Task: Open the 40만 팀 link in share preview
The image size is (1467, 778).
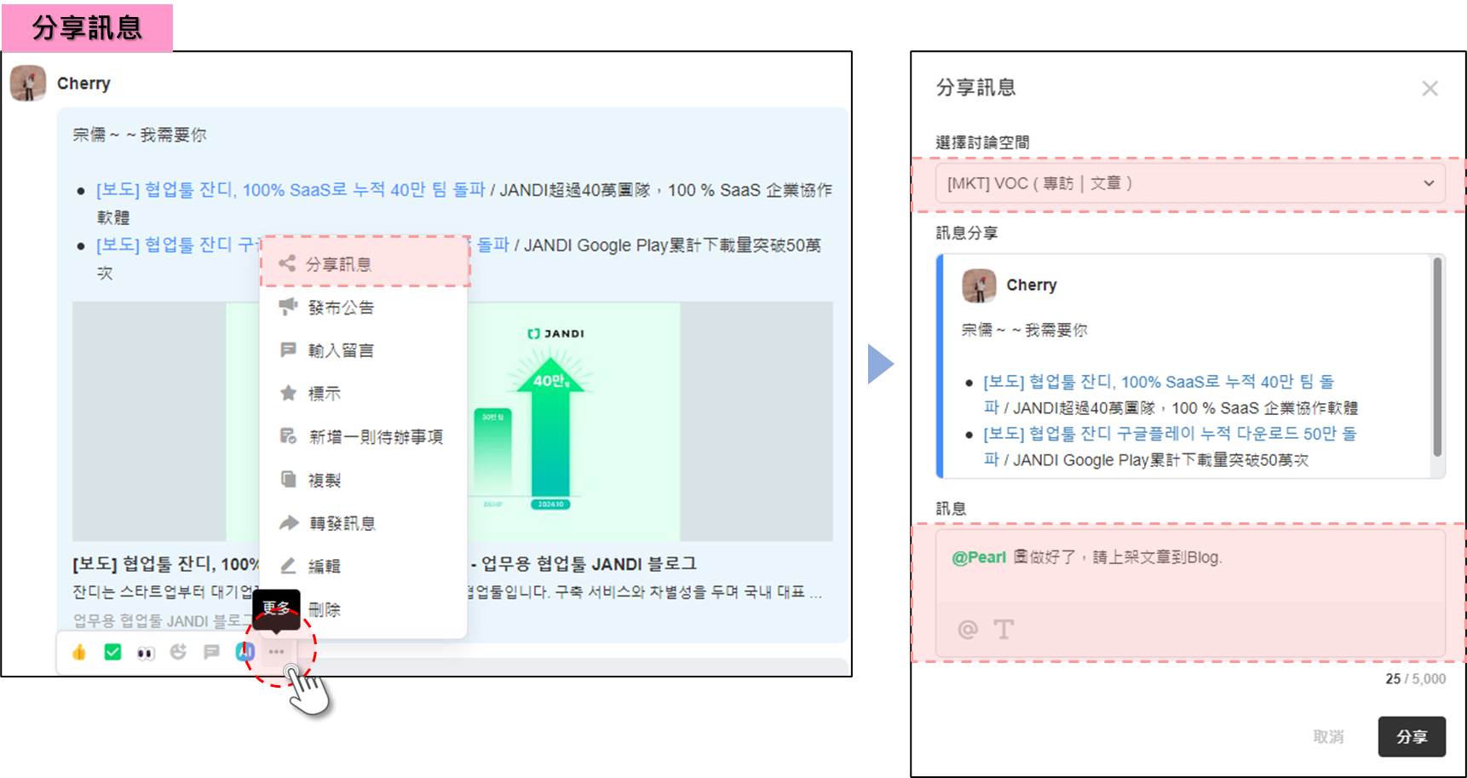Action: click(x=1159, y=395)
